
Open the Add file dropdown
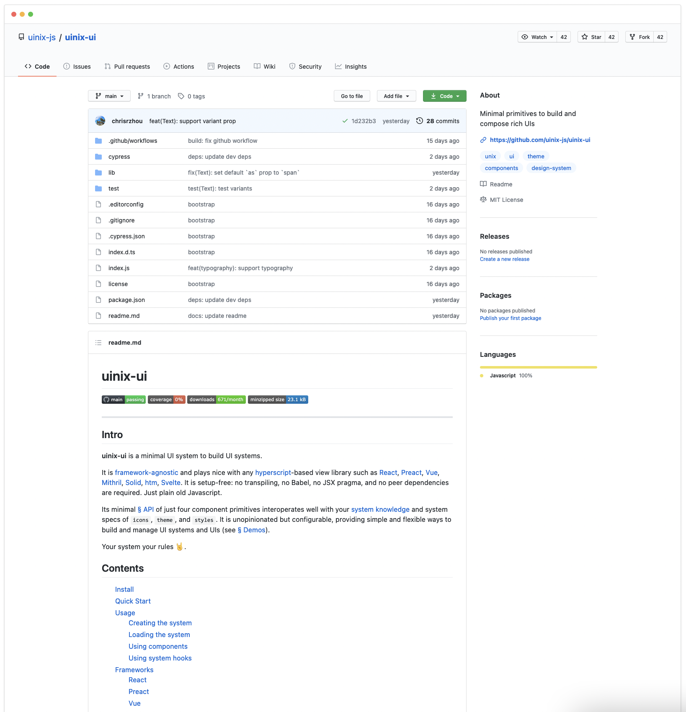click(x=396, y=96)
